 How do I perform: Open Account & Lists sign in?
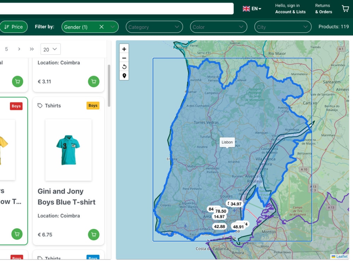(290, 9)
